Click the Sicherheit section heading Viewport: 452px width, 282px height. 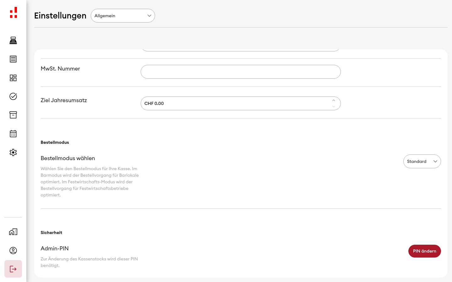click(51, 232)
